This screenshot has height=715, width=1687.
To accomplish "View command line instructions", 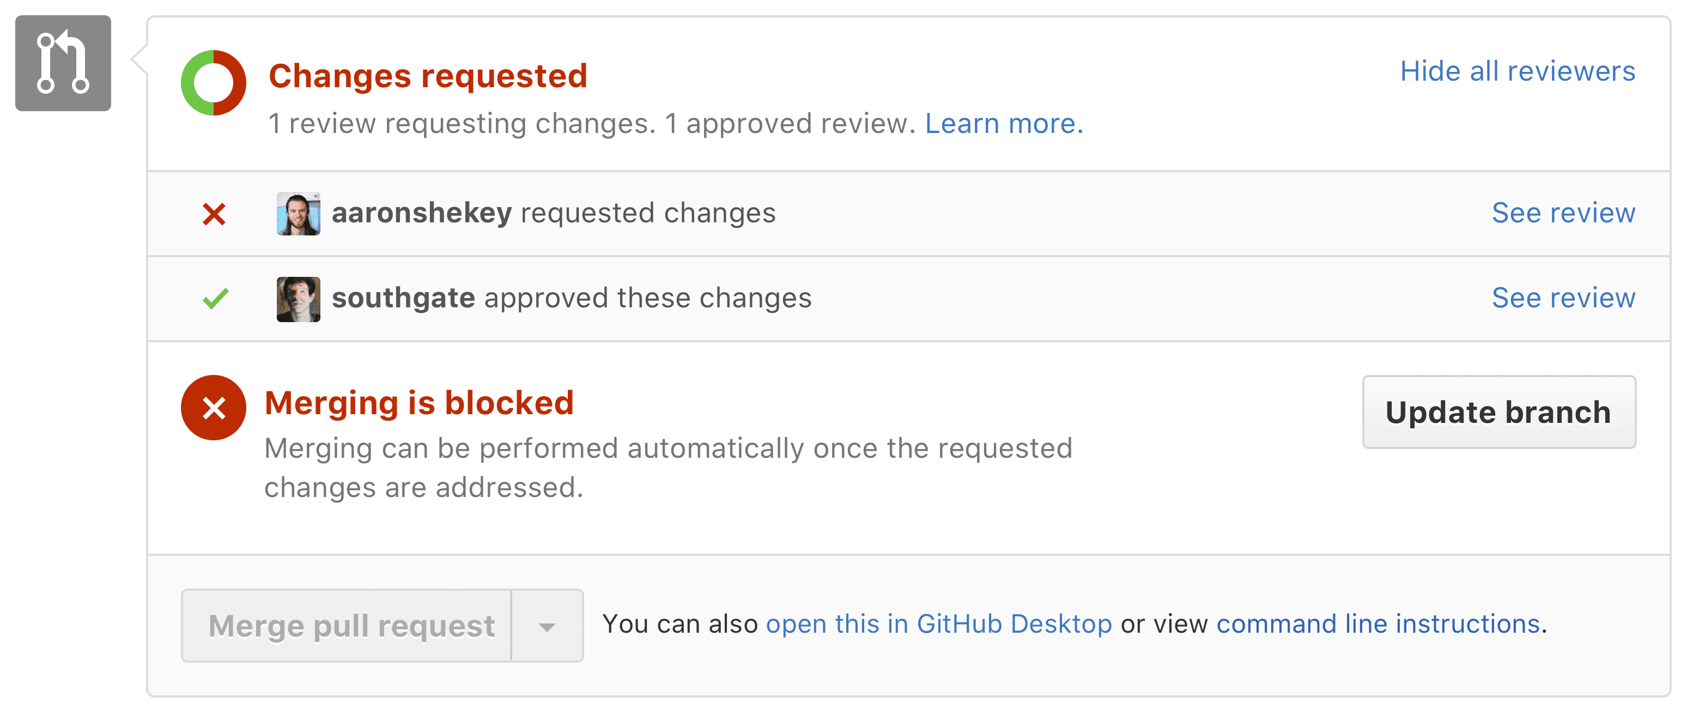I will pos(1378,624).
